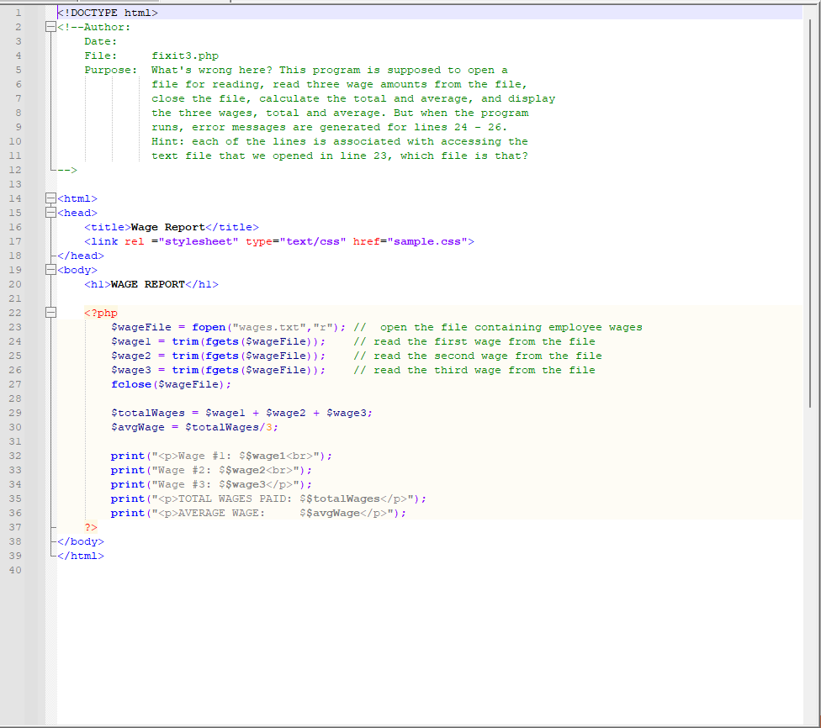Collapse the html element fold box
821x728 pixels.
point(50,198)
